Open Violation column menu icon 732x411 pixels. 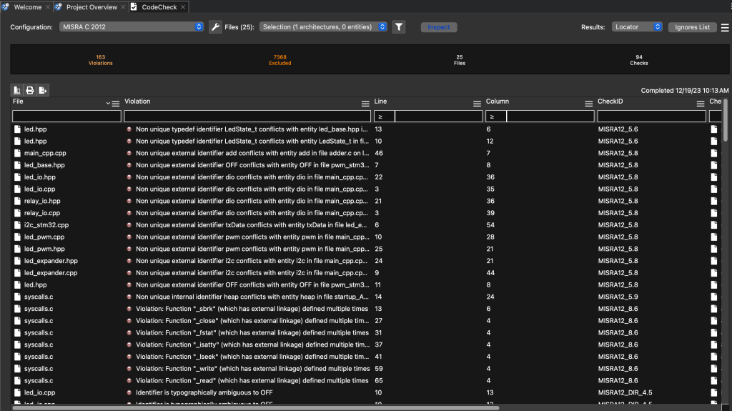click(x=365, y=104)
